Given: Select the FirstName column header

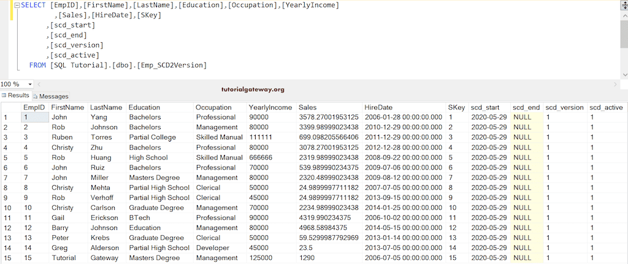Looking at the screenshot, I should [68, 107].
